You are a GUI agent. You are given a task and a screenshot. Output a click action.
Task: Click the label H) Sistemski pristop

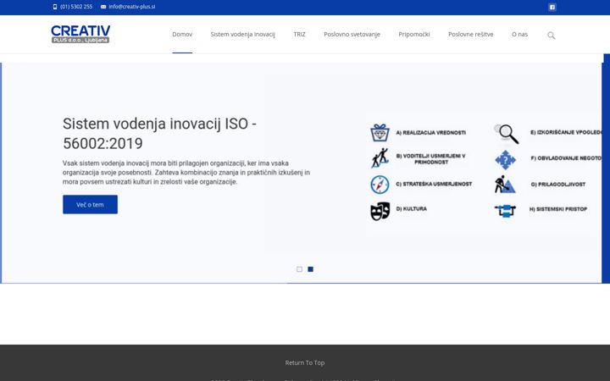point(558,209)
